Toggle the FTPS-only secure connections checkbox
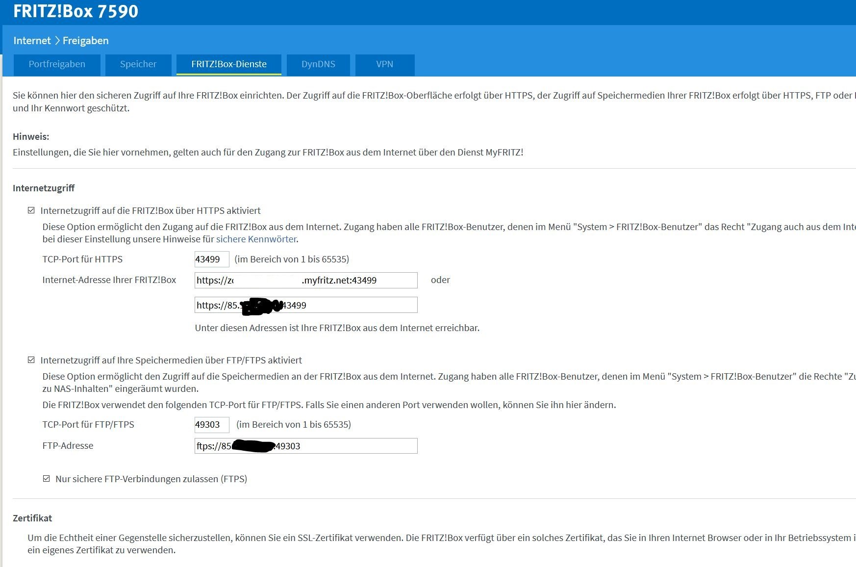Image resolution: width=856 pixels, height=567 pixels. [47, 479]
